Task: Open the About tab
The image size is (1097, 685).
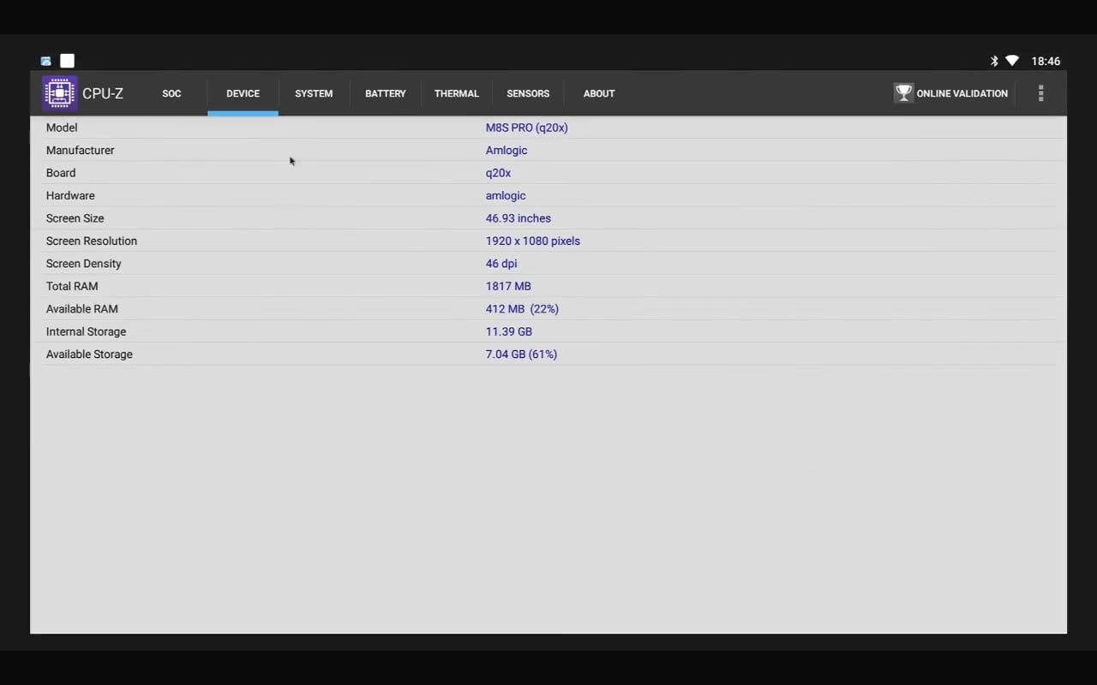Action: pyautogui.click(x=599, y=93)
